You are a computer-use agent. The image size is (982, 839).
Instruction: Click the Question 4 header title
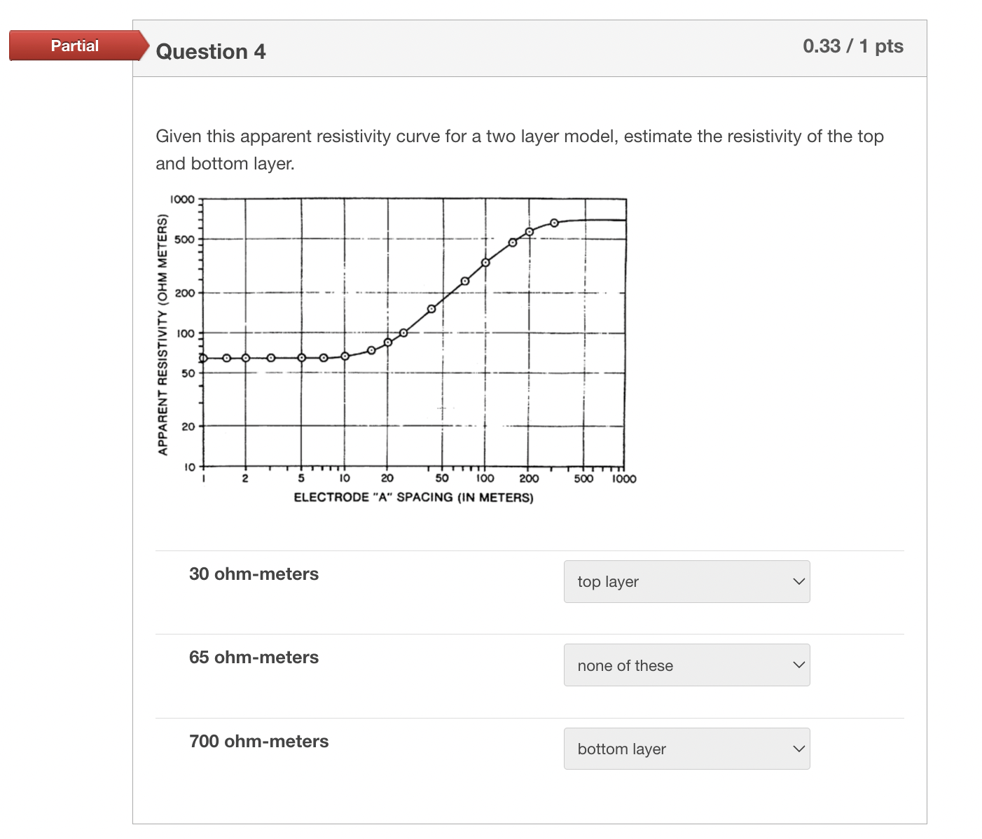pos(211,51)
